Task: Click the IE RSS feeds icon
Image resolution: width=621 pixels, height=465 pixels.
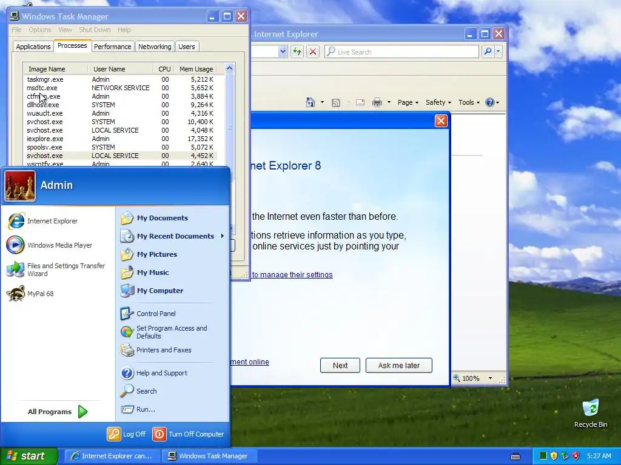Action: tap(336, 103)
